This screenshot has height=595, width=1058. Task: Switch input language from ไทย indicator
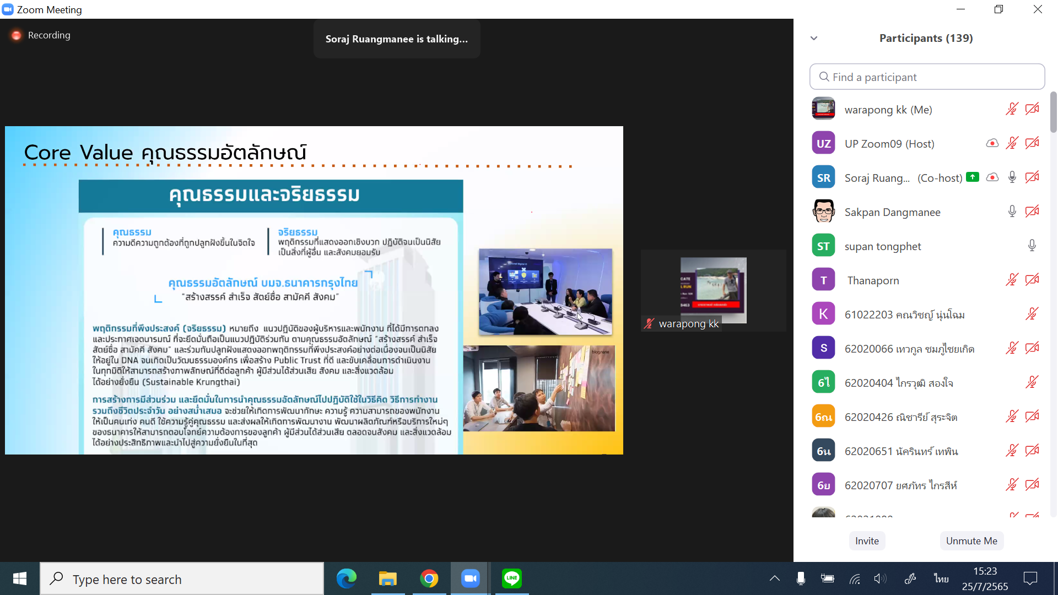click(x=941, y=578)
